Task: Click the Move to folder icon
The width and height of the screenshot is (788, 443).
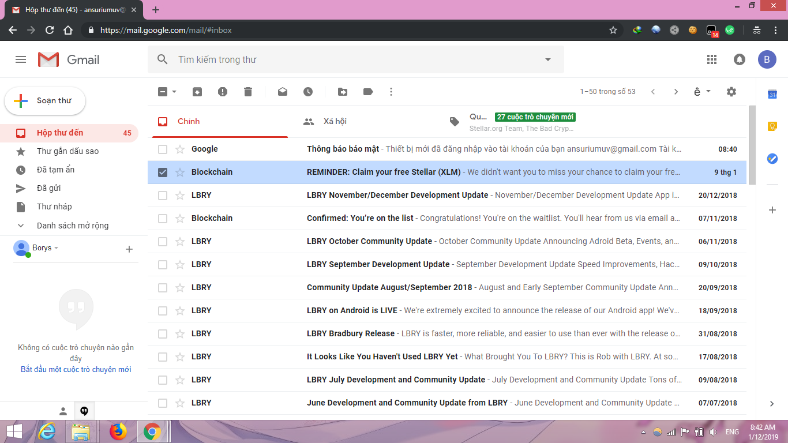Action: 343,92
